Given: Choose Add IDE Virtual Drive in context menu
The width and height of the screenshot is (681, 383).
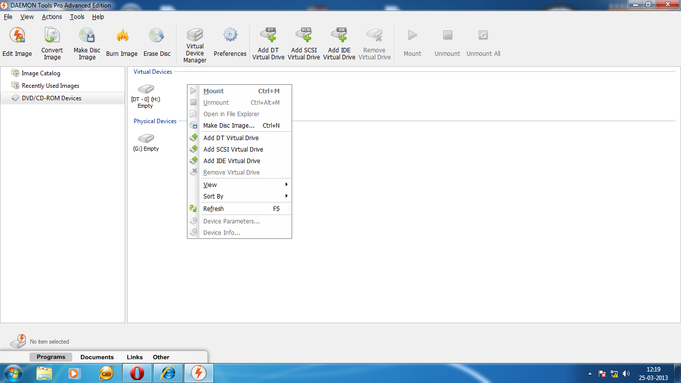Looking at the screenshot, I should point(239,161).
